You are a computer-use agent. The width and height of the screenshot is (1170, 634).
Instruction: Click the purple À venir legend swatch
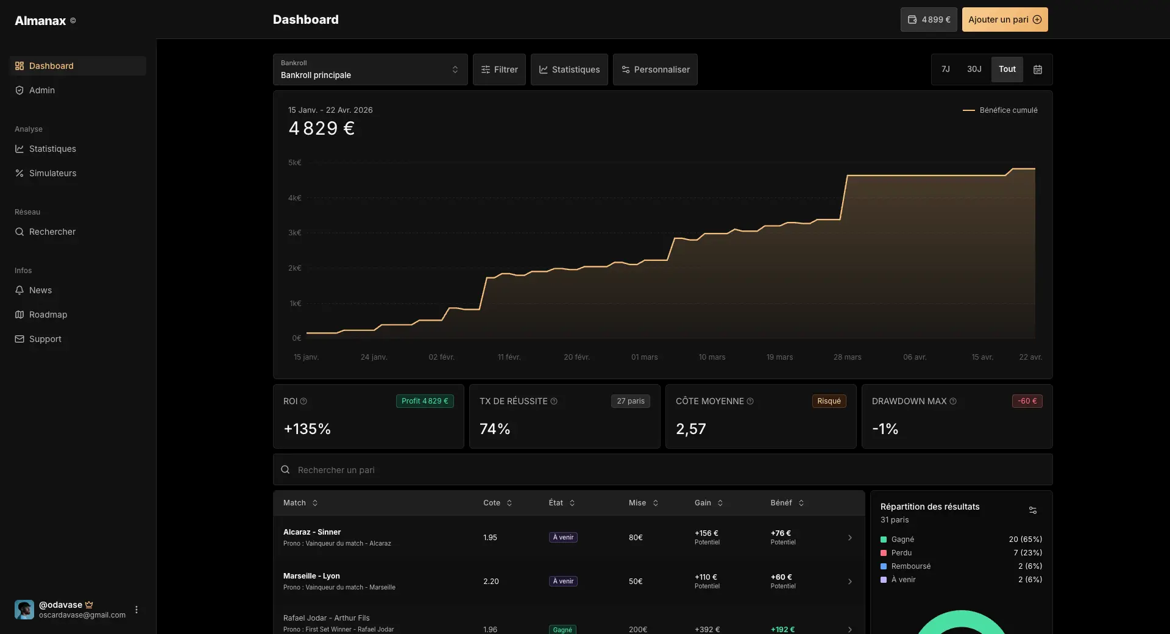884,580
